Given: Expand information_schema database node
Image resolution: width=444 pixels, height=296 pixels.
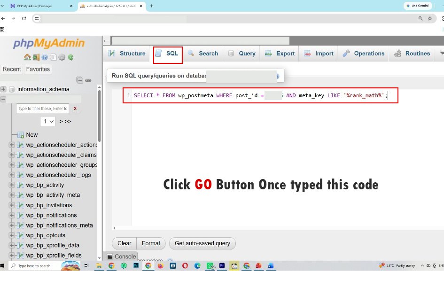Looking at the screenshot, I should (3, 89).
